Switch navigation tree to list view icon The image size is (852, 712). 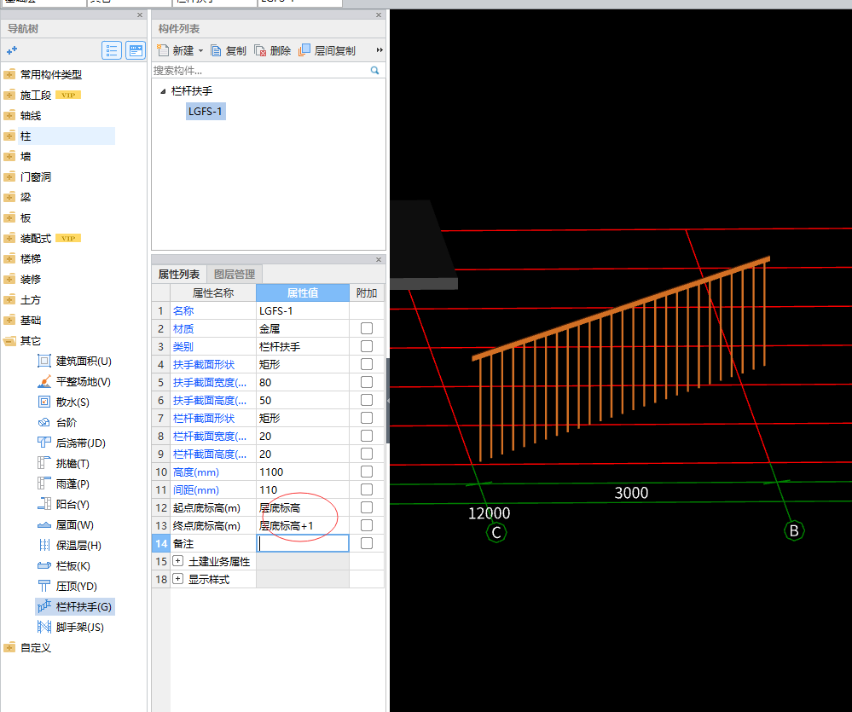(x=112, y=50)
